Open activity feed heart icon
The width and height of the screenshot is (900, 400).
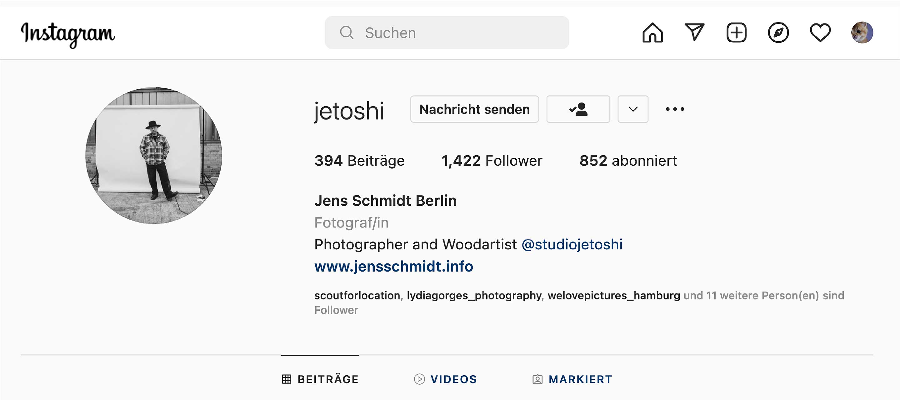click(820, 33)
